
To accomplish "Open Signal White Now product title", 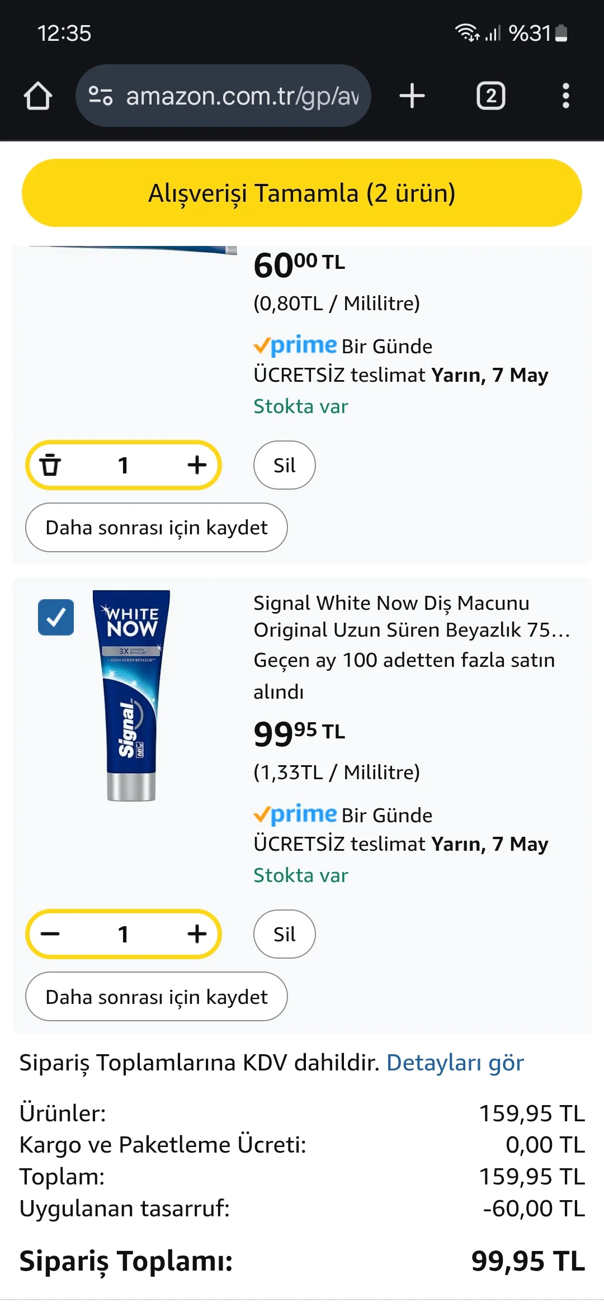I will pyautogui.click(x=411, y=617).
